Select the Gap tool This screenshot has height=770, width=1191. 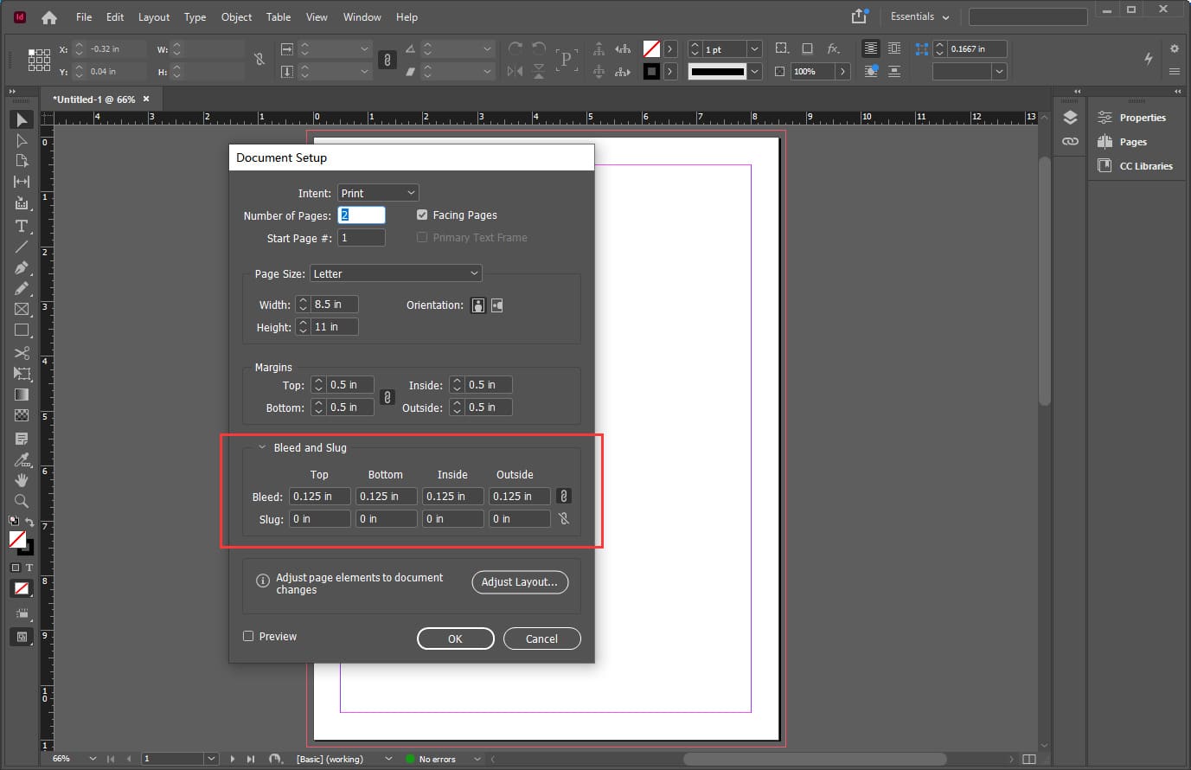22,182
